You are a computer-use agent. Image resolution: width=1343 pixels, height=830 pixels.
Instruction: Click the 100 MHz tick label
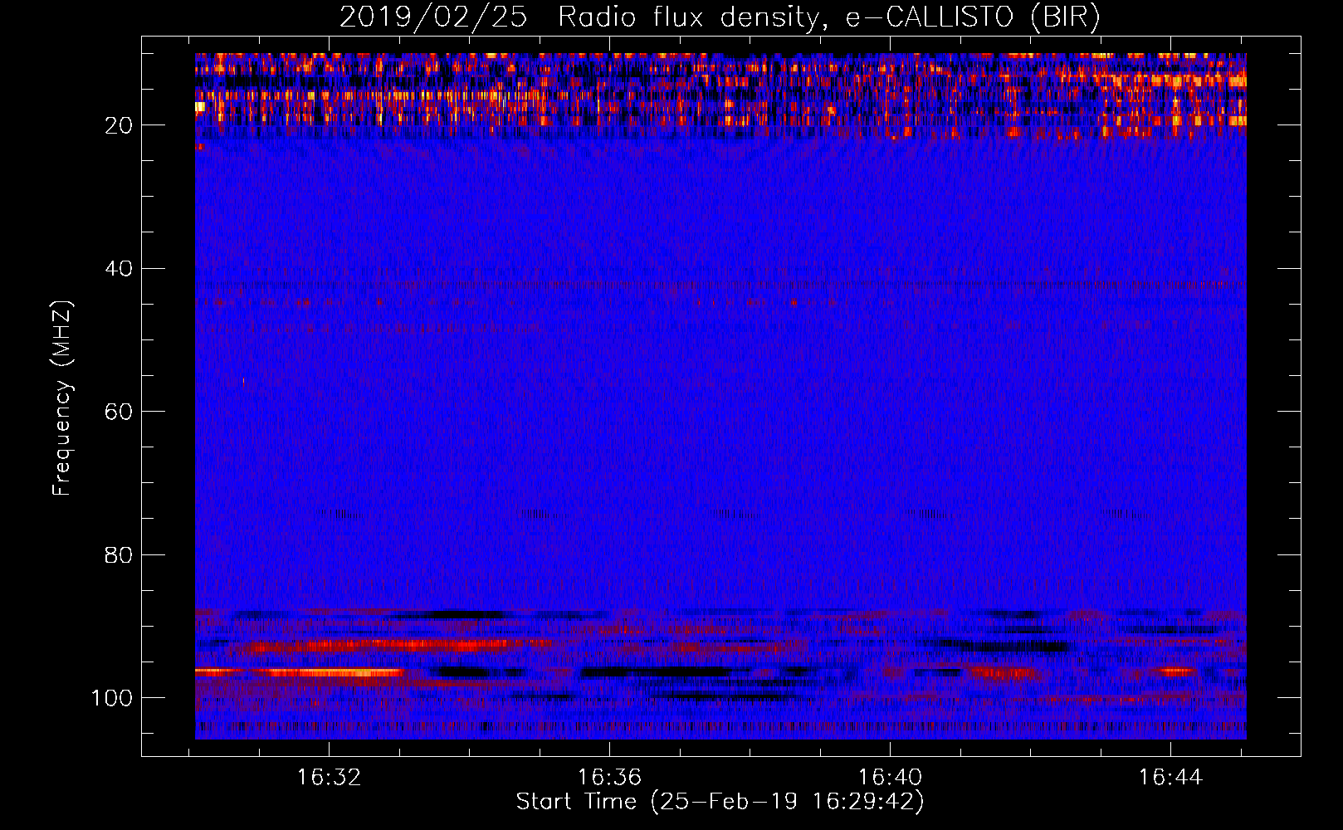112,698
